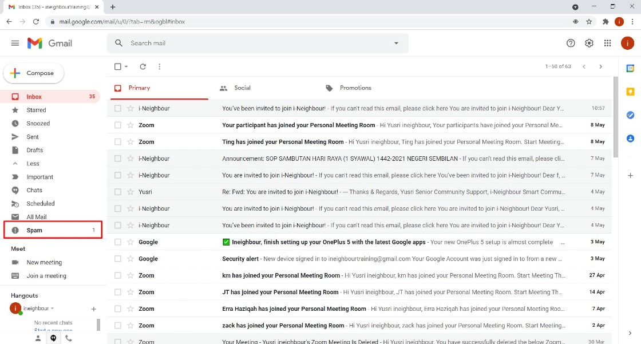Open the Google Keep side panel icon
Screen dimensions: 641x344
point(630,92)
